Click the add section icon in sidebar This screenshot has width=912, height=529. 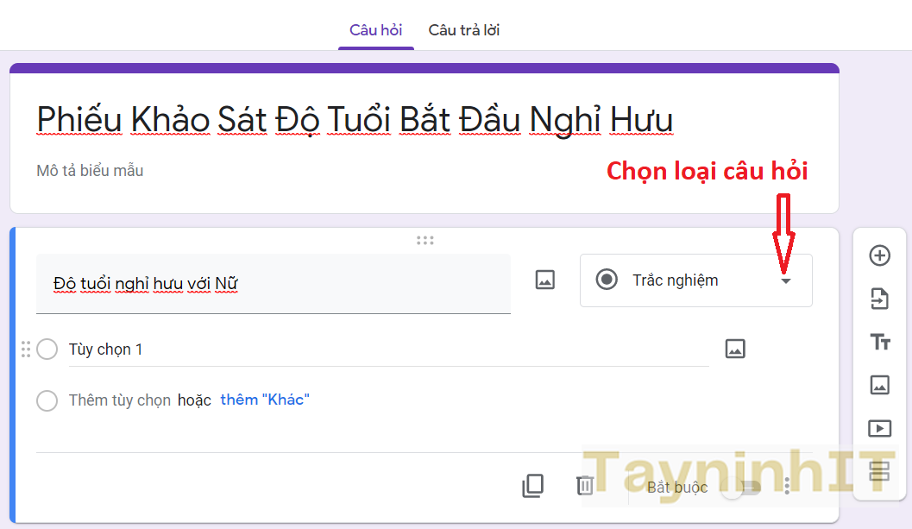[879, 471]
